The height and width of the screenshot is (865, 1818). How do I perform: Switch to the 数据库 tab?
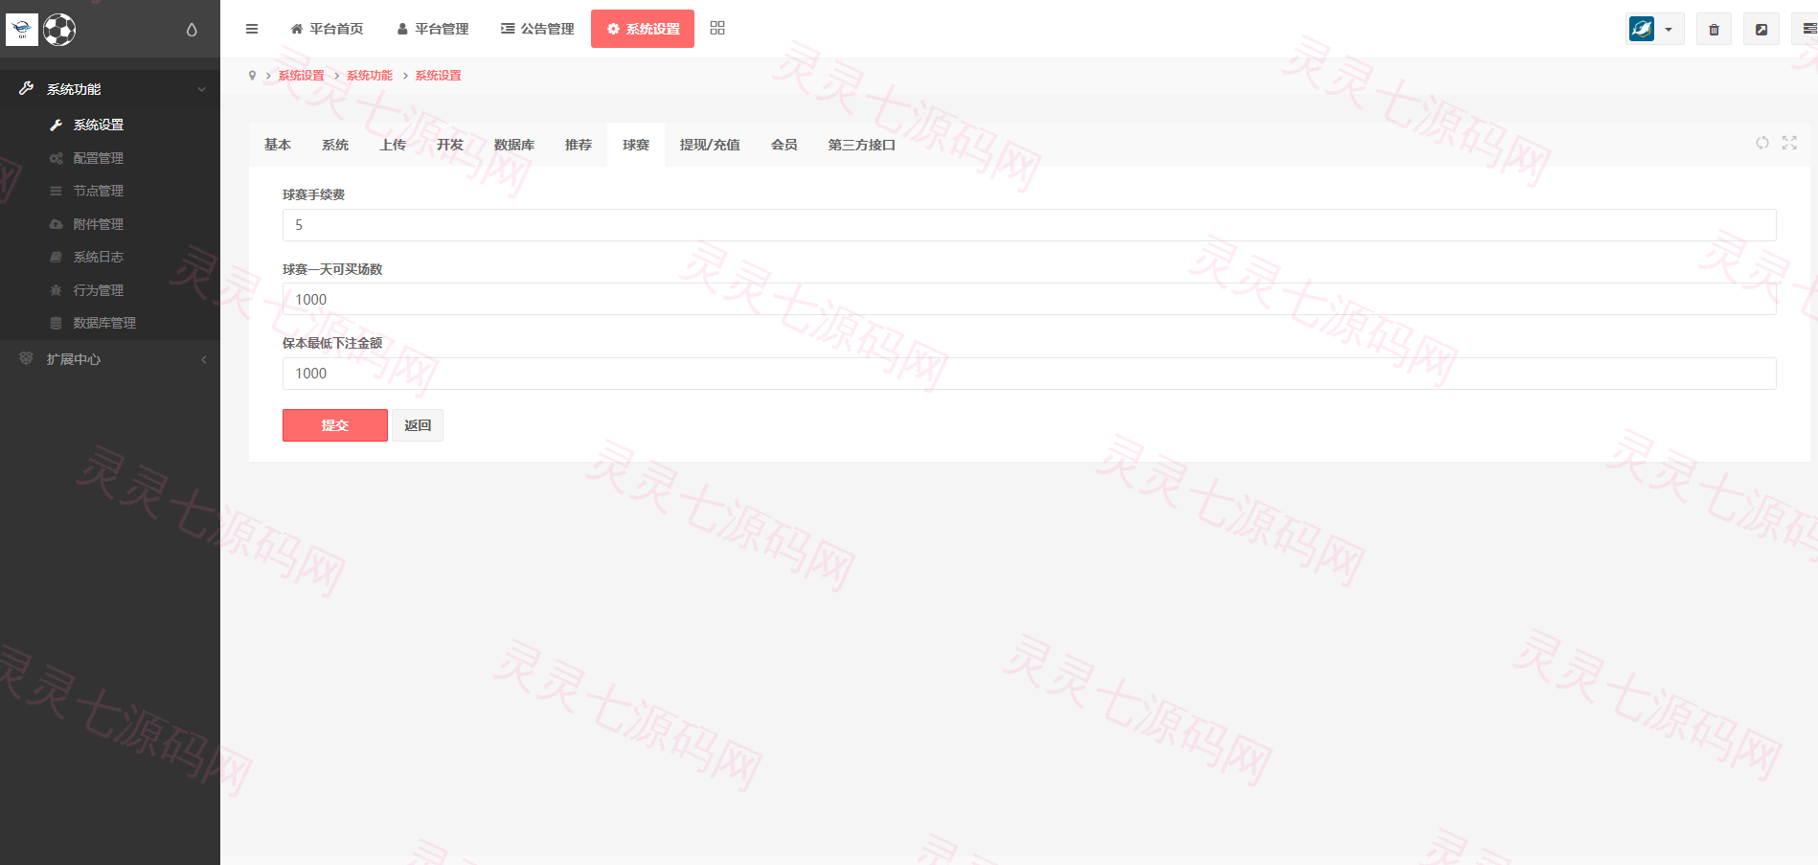[x=514, y=145]
